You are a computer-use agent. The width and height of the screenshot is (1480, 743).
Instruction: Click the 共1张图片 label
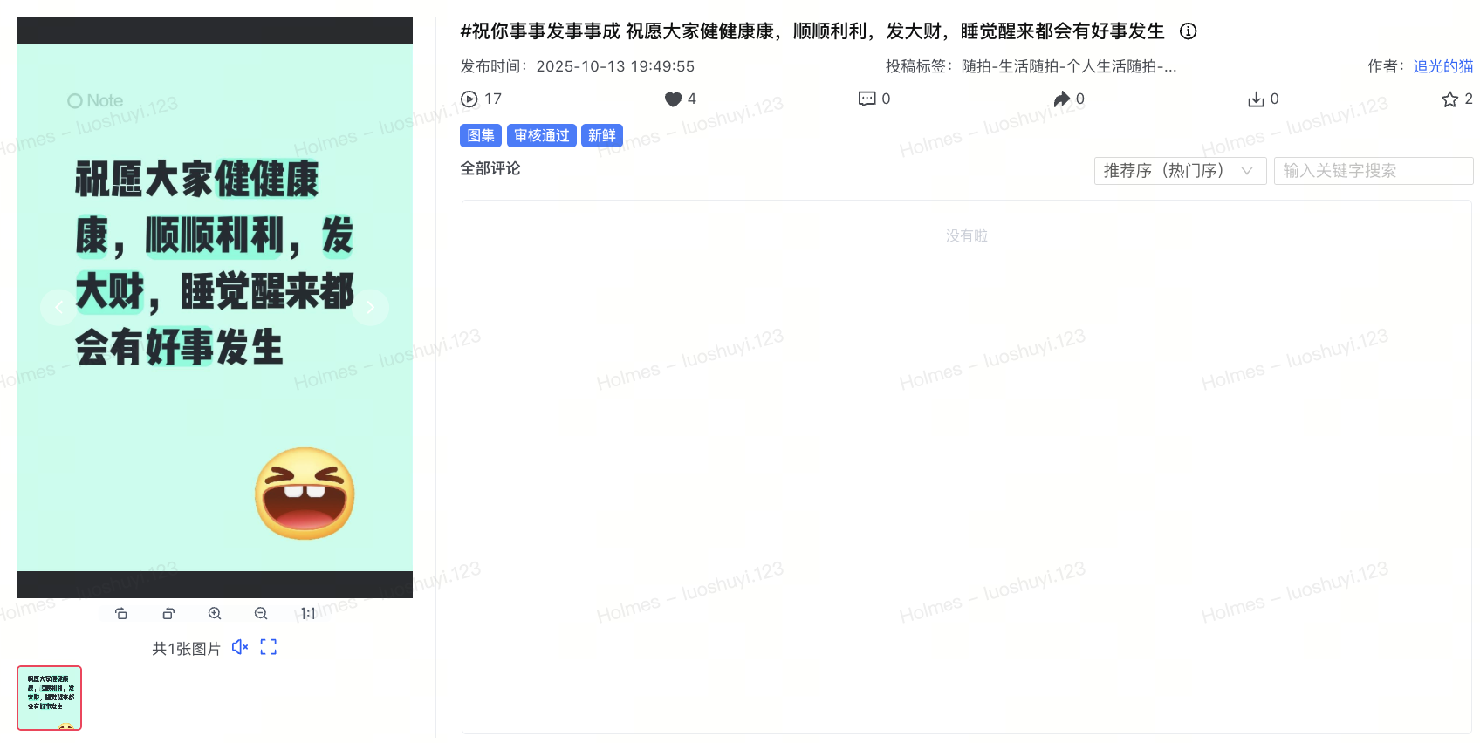[x=186, y=648]
